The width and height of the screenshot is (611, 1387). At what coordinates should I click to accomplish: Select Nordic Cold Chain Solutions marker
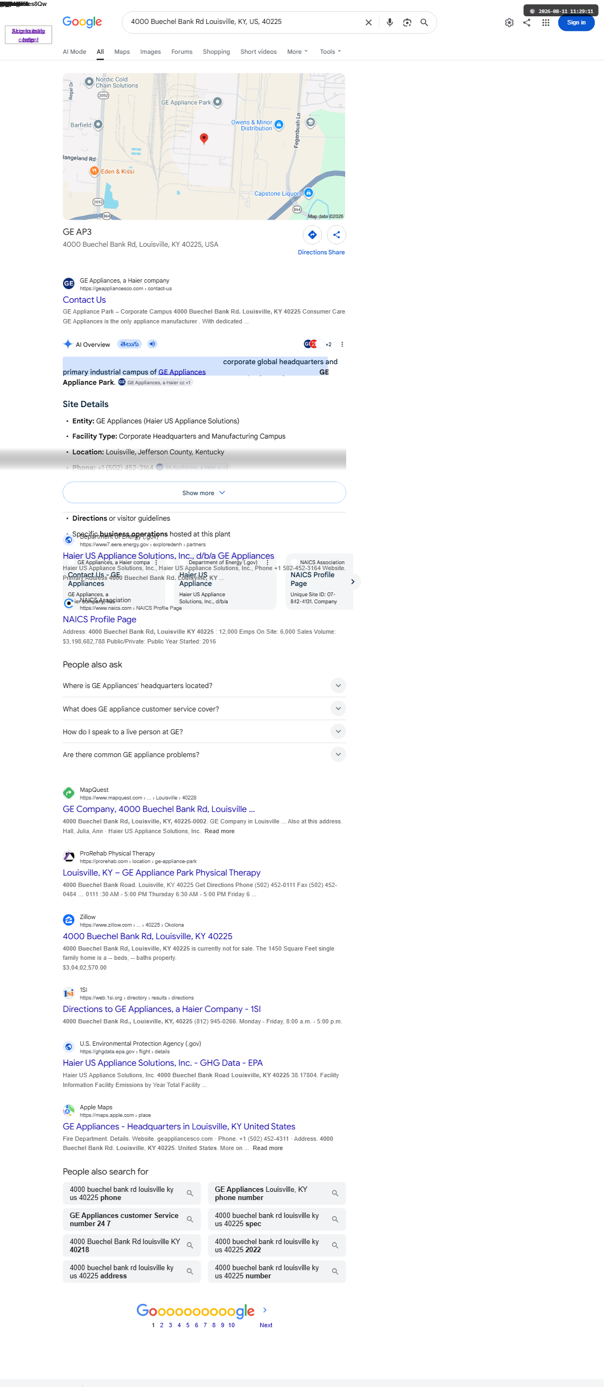(x=89, y=82)
